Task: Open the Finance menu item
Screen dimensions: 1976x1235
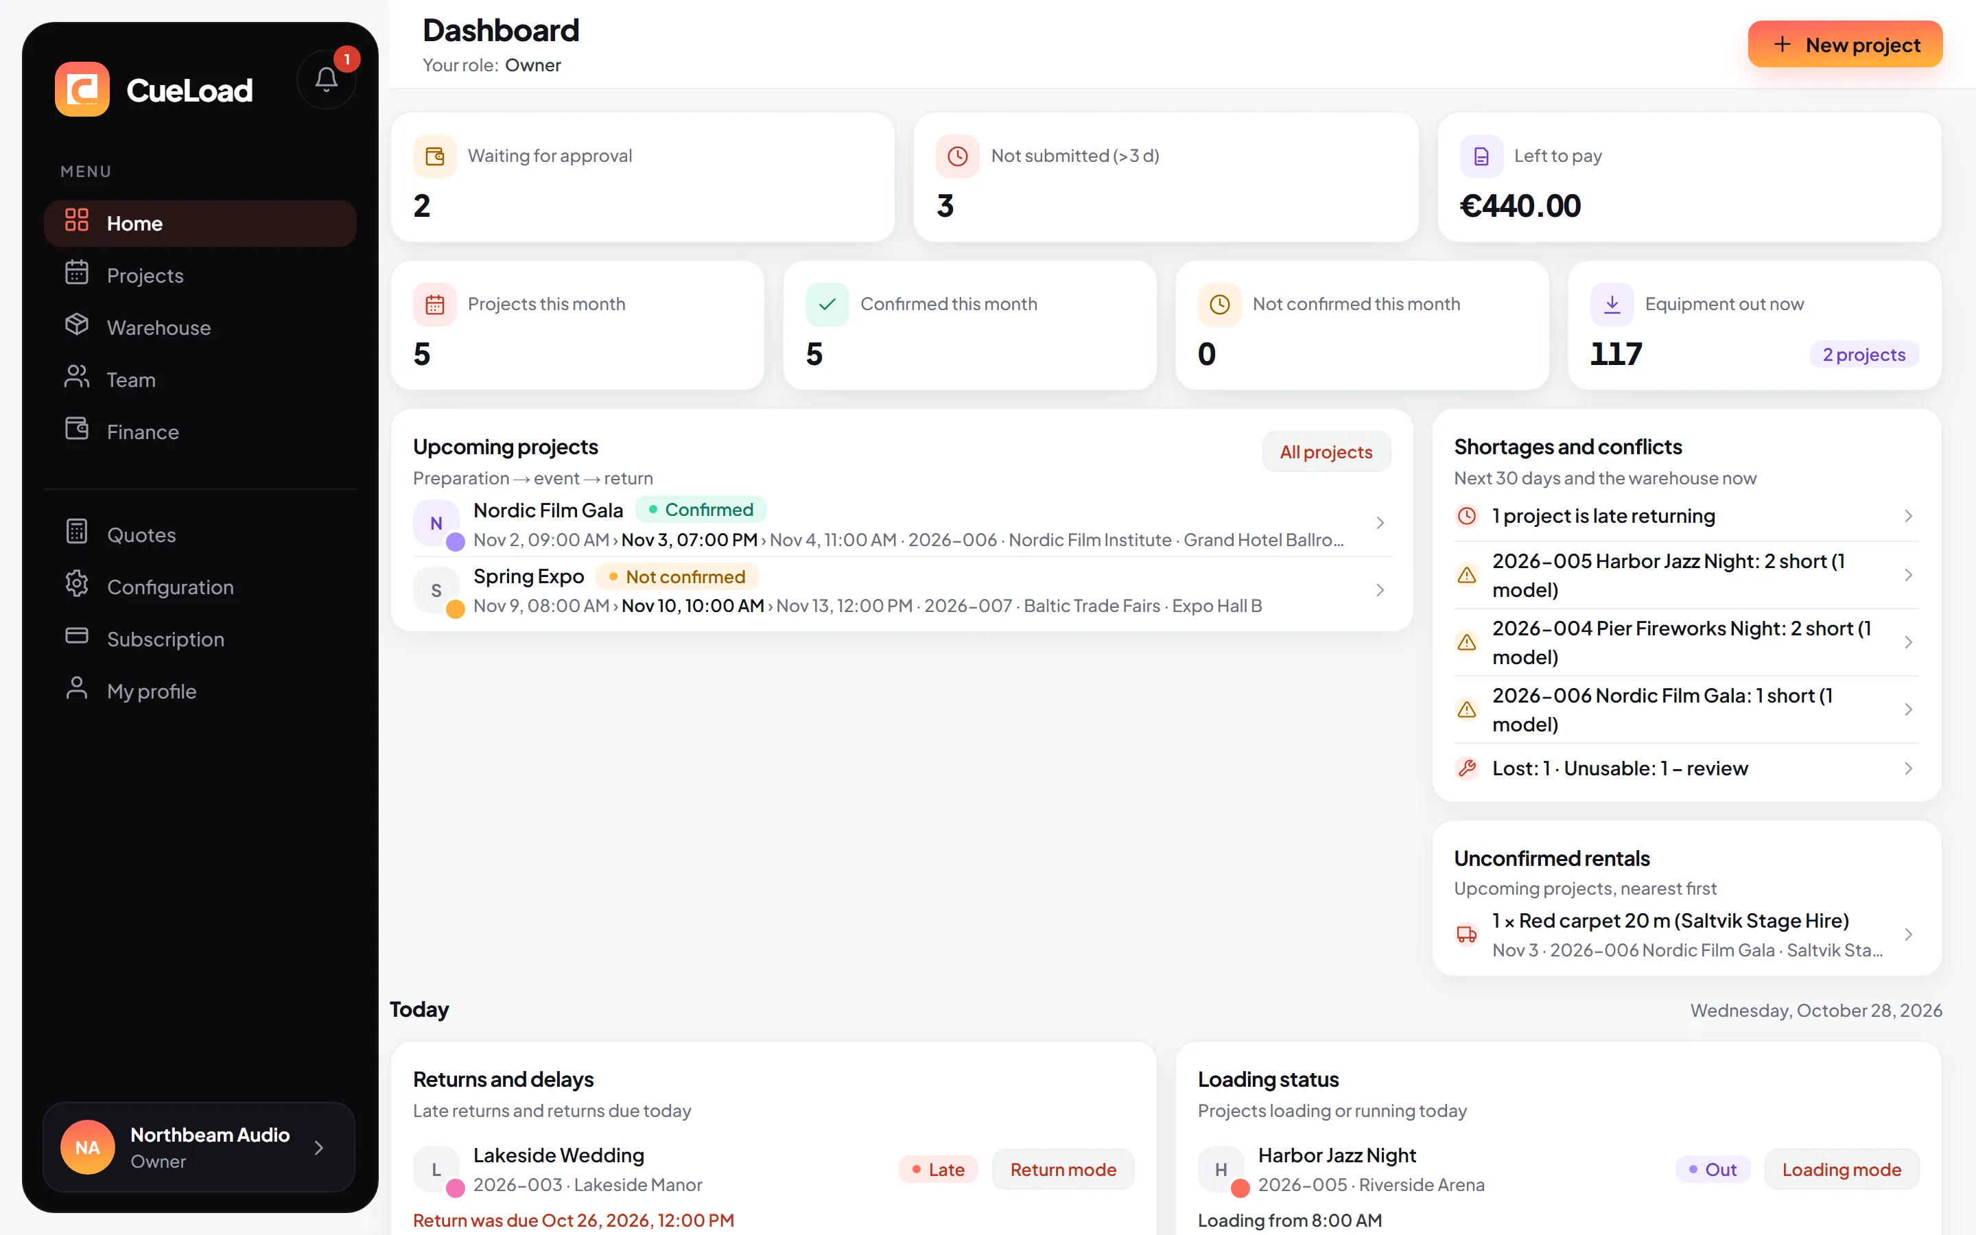Action: [200, 432]
